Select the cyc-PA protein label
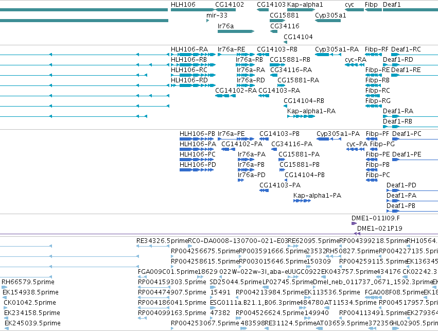438x331 pixels. pyautogui.click(x=357, y=145)
